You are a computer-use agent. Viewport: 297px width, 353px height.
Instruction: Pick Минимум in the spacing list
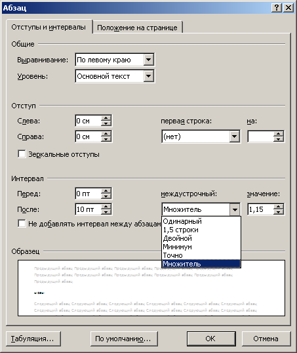pos(201,247)
